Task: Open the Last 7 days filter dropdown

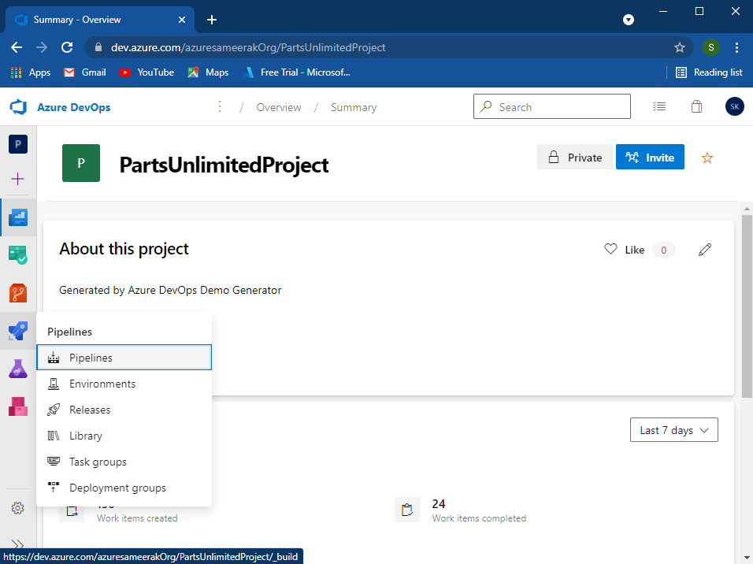Action: [x=673, y=429]
